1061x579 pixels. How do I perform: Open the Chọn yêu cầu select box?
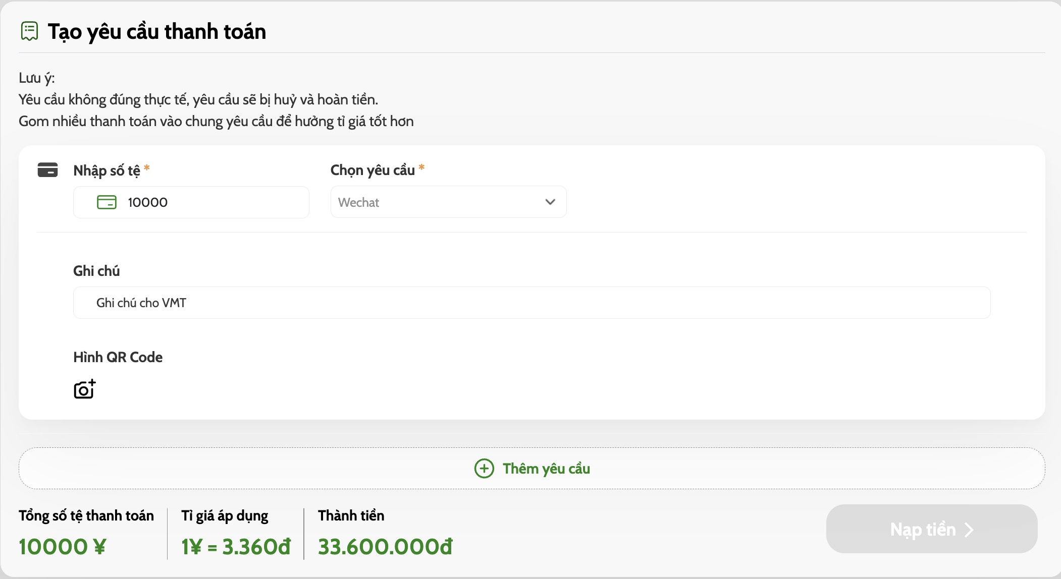point(448,202)
